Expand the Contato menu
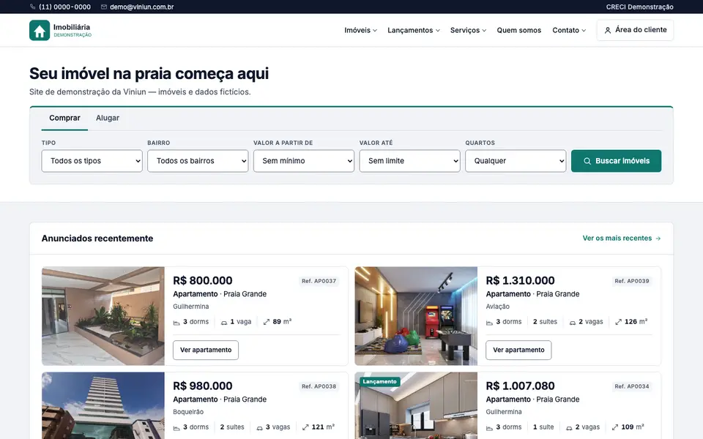Screen dimensions: 703x439 [569, 30]
